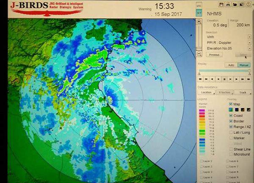Enable the Lati / Long overlay

231,132
